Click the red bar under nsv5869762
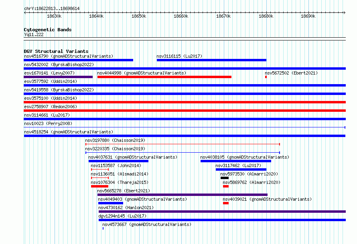Screen dimensions: 357x244 pos(226,186)
